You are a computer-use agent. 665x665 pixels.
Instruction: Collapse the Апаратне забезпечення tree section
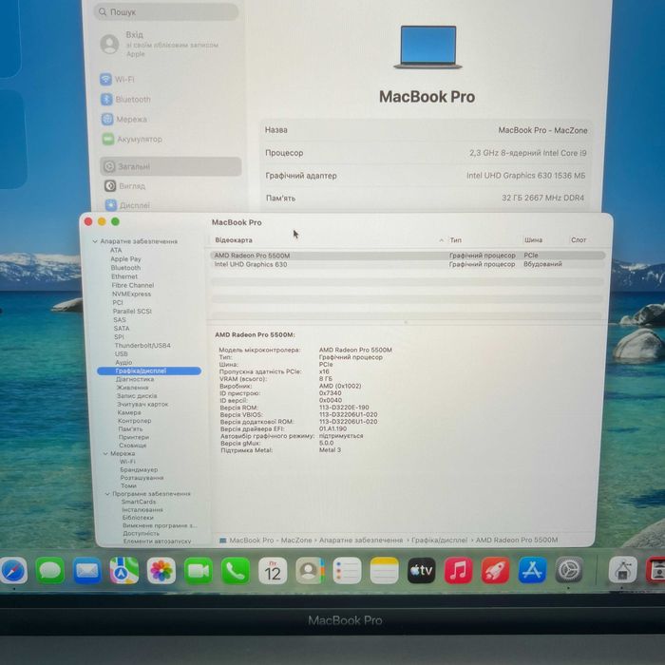(x=95, y=241)
